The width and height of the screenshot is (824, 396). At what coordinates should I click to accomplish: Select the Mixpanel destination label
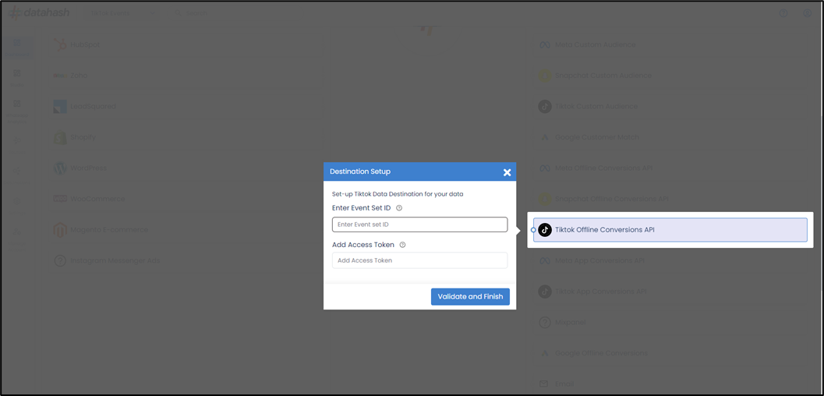click(570, 323)
